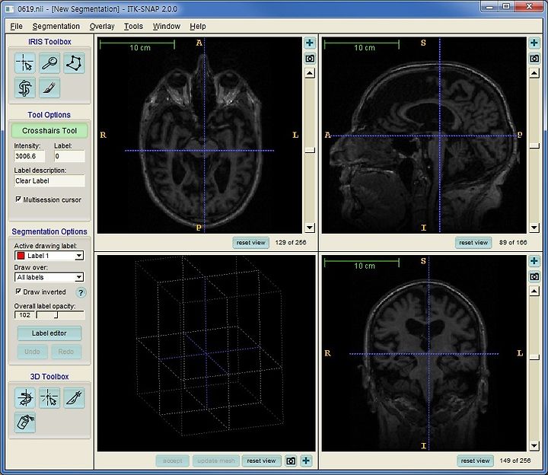Screen dimensions: 548x475
Task: Click the '149 of 256' slice counter
Action: coord(515,461)
